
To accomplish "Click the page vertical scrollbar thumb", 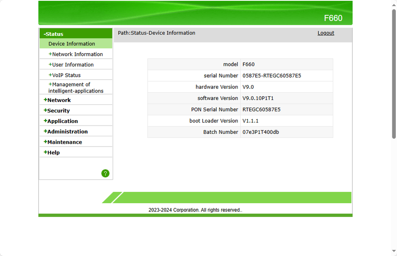I will pos(394,74).
